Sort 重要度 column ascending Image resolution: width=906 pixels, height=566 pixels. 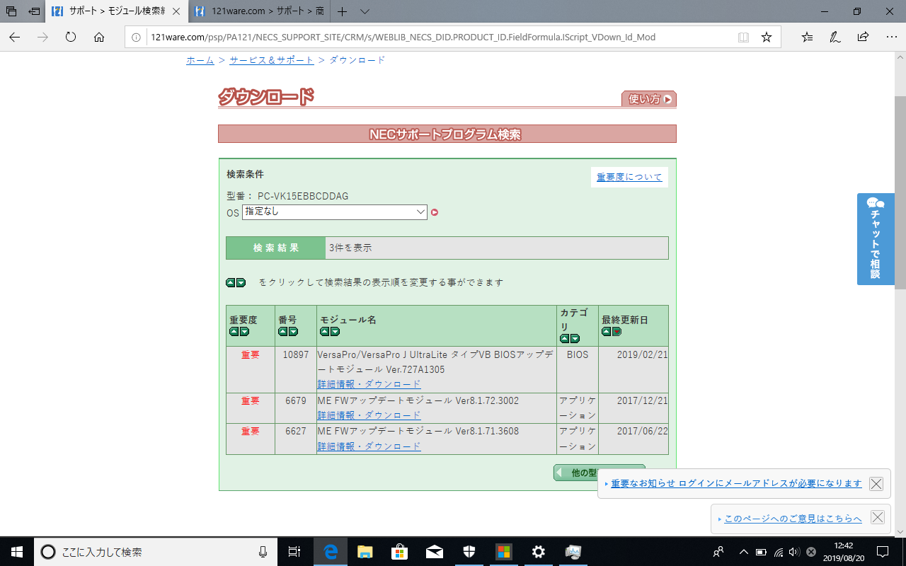234,332
